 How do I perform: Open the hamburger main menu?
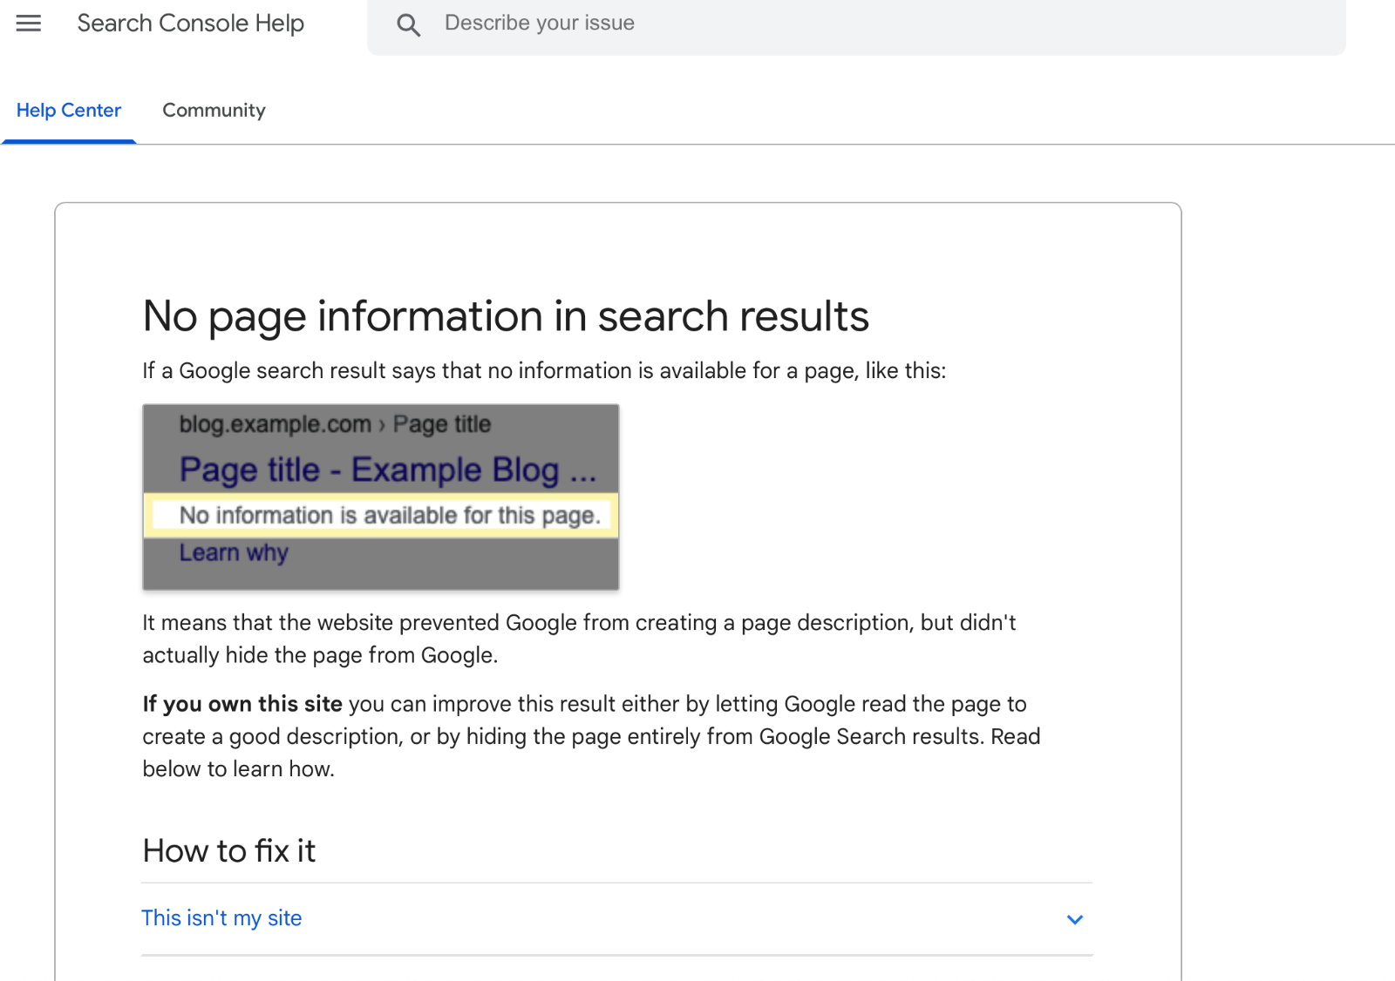[29, 24]
